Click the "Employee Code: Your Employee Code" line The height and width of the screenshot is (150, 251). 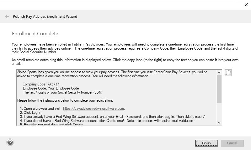pyautogui.click(x=51, y=88)
